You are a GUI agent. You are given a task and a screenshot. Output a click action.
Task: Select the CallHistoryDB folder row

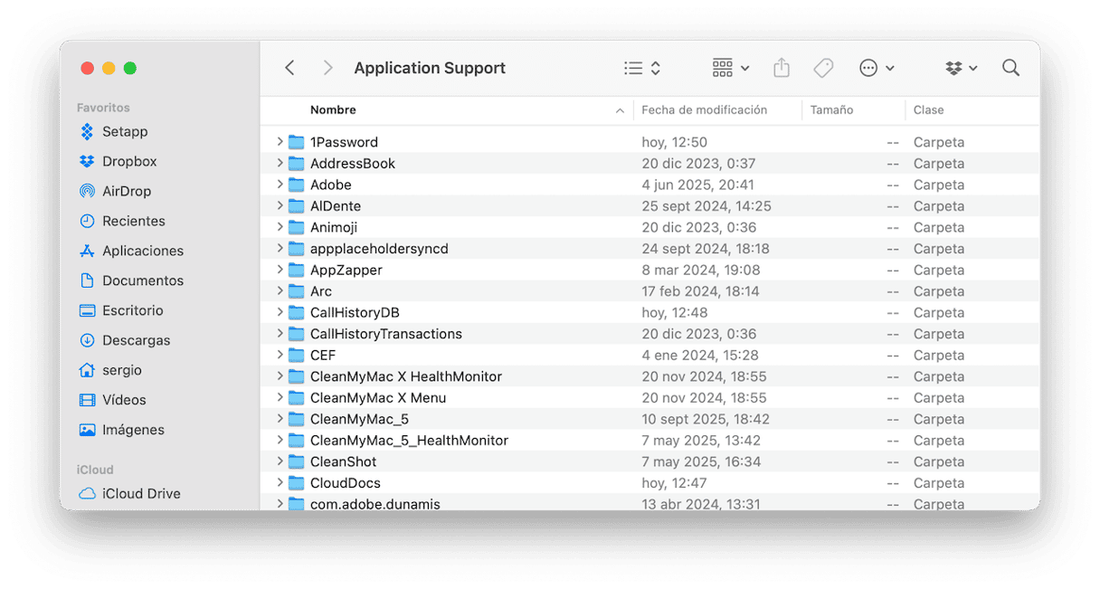[x=355, y=312]
